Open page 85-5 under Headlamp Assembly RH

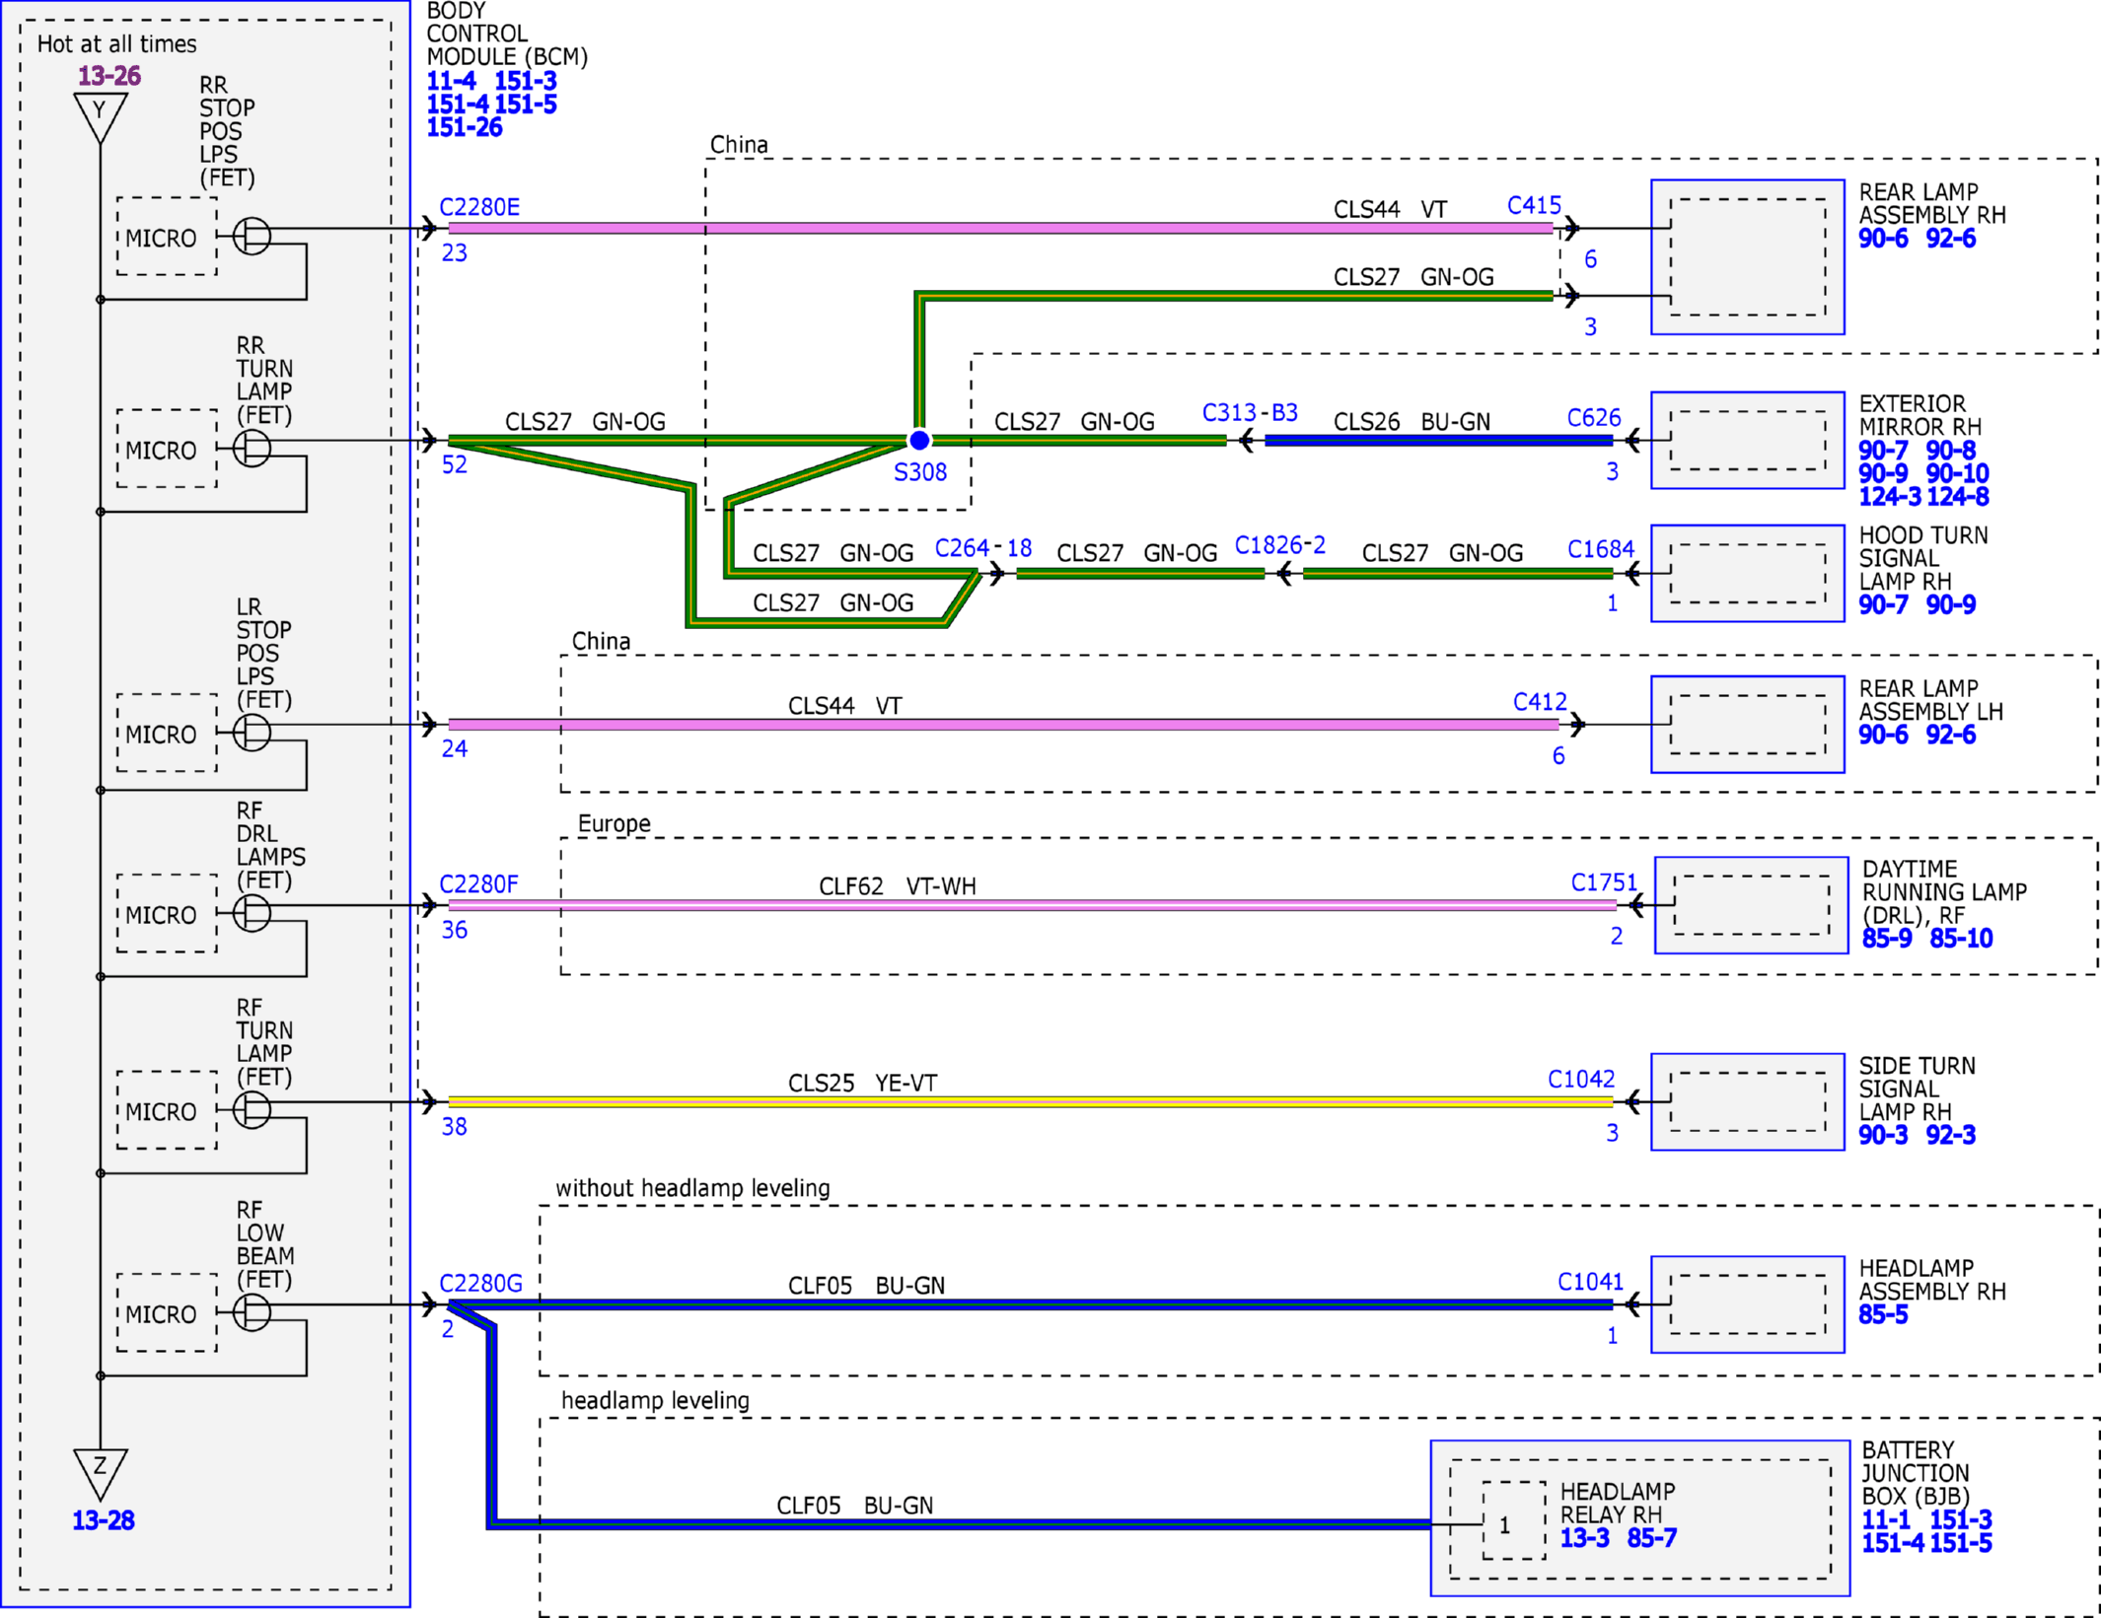click(1883, 1314)
